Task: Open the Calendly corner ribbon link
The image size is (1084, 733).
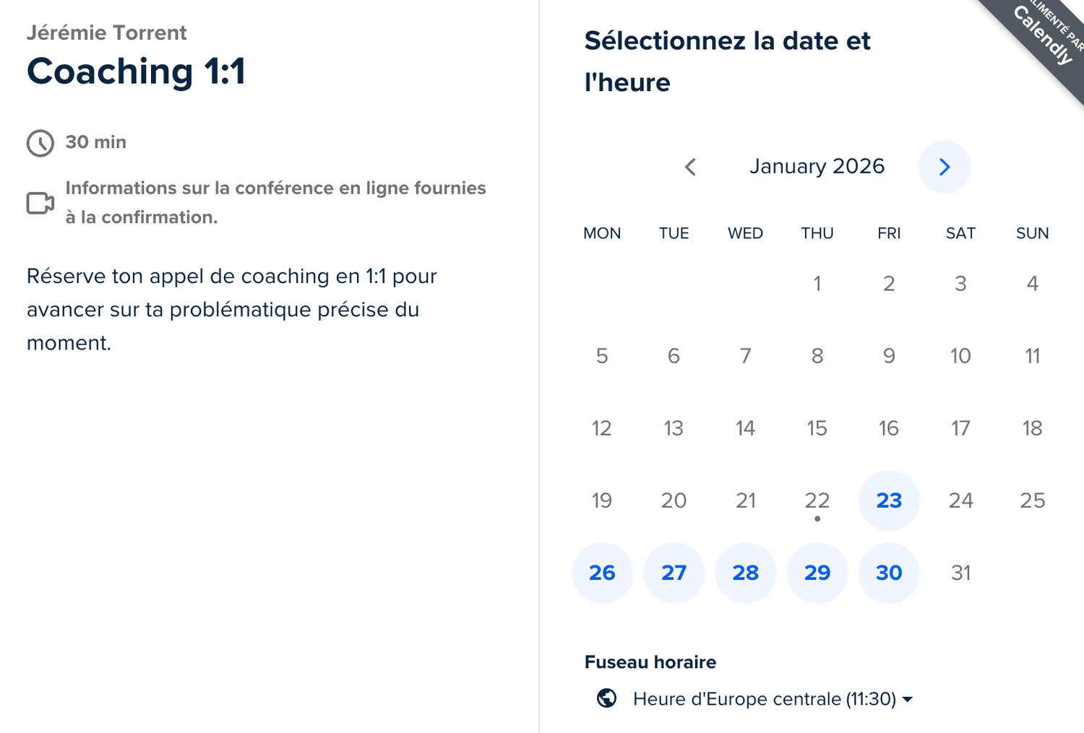Action: 1044,36
